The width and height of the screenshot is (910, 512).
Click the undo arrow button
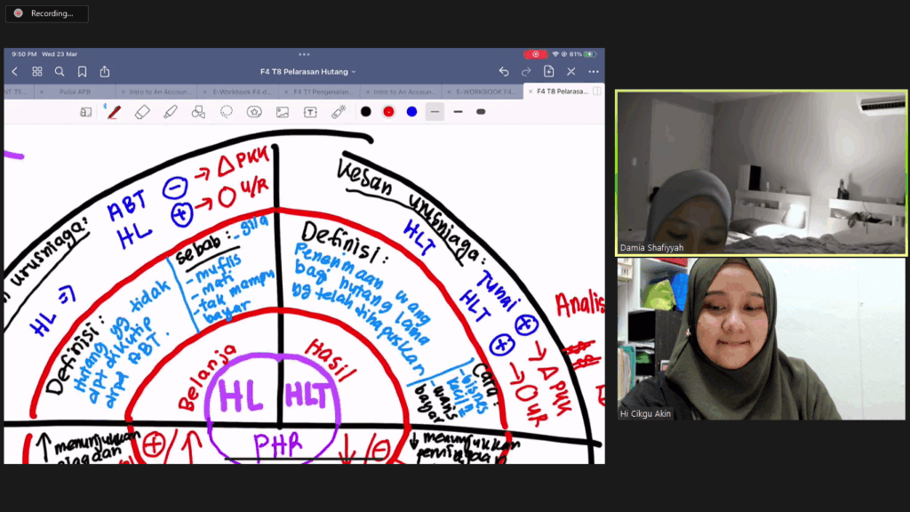point(504,72)
